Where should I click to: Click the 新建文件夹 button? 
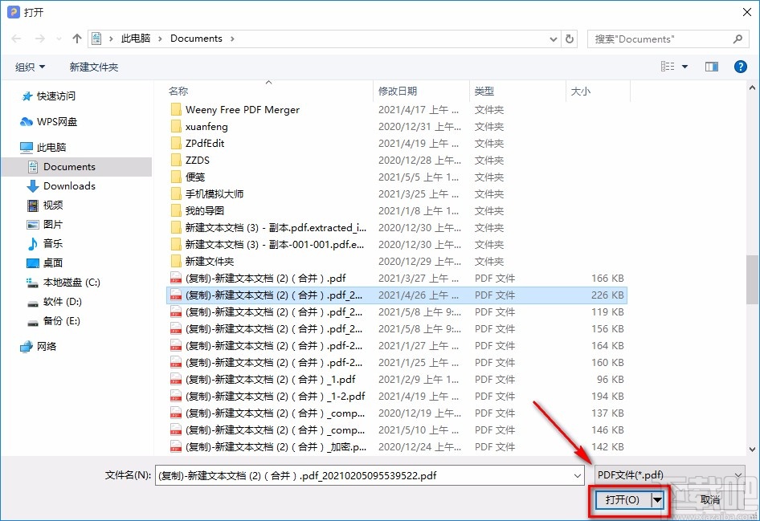[x=93, y=67]
